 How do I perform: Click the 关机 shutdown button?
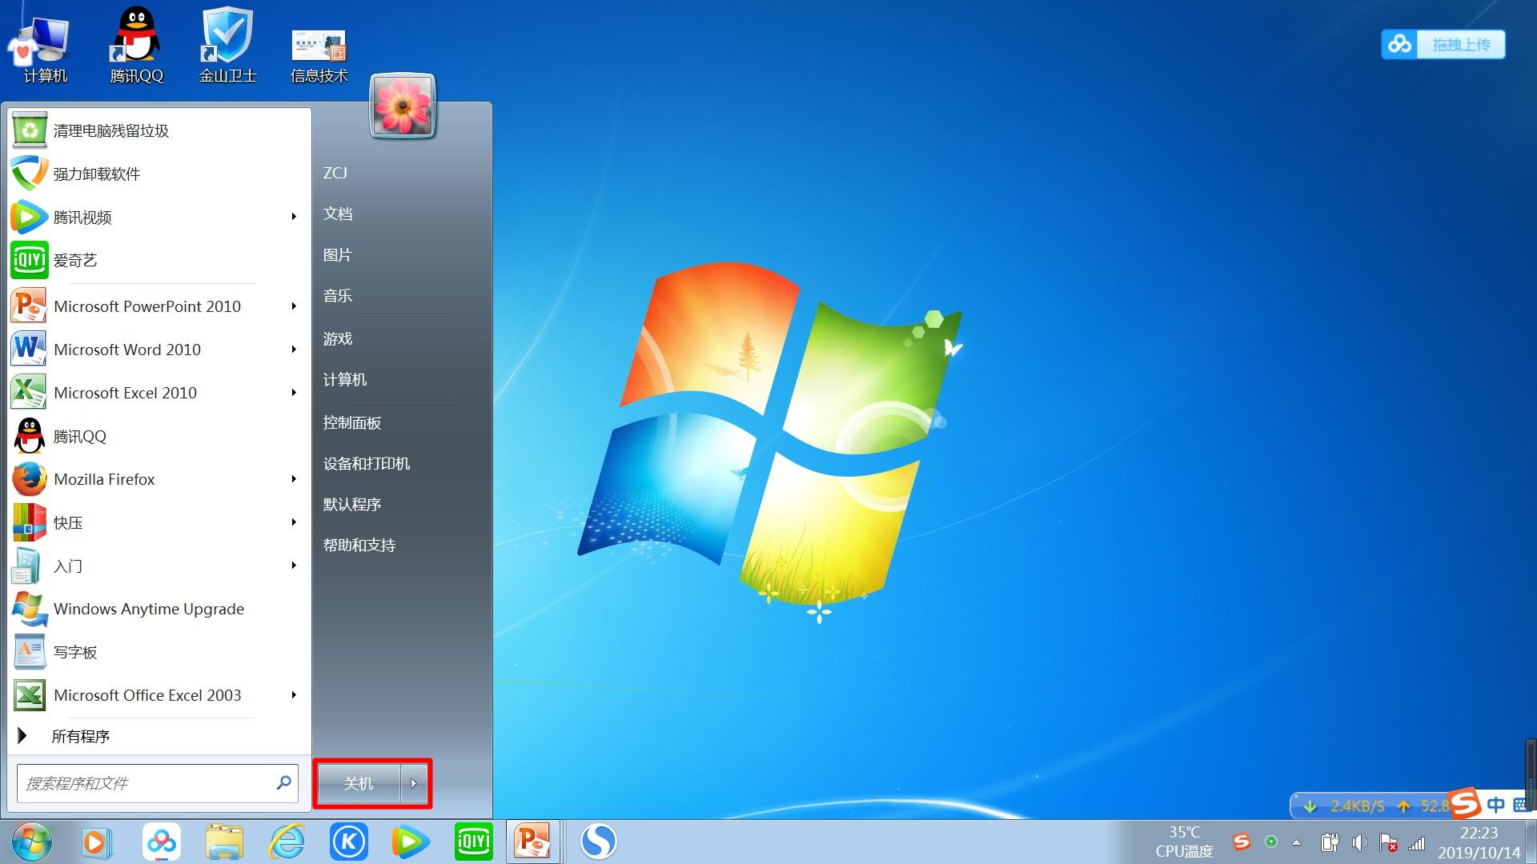[x=359, y=784]
